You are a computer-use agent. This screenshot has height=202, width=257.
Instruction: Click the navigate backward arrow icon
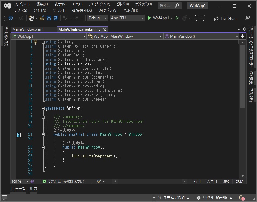point(11,18)
